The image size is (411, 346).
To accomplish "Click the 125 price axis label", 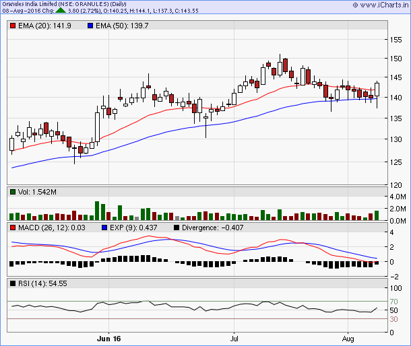I will 396,162.
